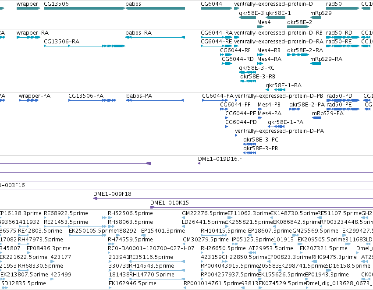Select the DME1-009F18 BAC clone start
This screenshot has width=373, height=290.
pos(96,198)
